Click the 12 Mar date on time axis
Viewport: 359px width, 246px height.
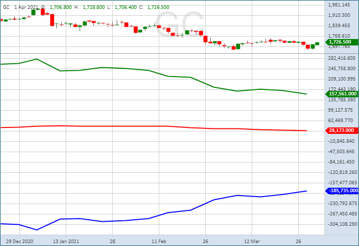point(252,242)
